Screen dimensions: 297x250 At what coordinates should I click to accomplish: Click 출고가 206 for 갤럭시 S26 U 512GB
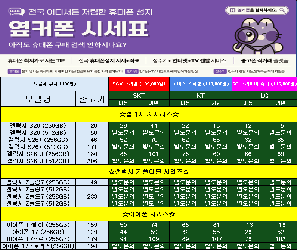[92, 161]
